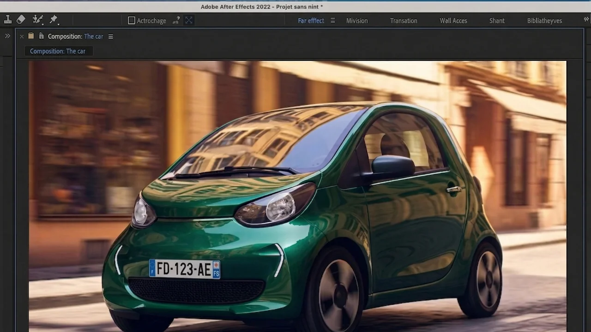Image resolution: width=591 pixels, height=332 pixels.
Task: Select the Eraser tool
Action: 21,20
